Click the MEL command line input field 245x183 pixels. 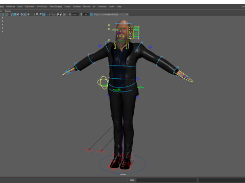point(166,180)
